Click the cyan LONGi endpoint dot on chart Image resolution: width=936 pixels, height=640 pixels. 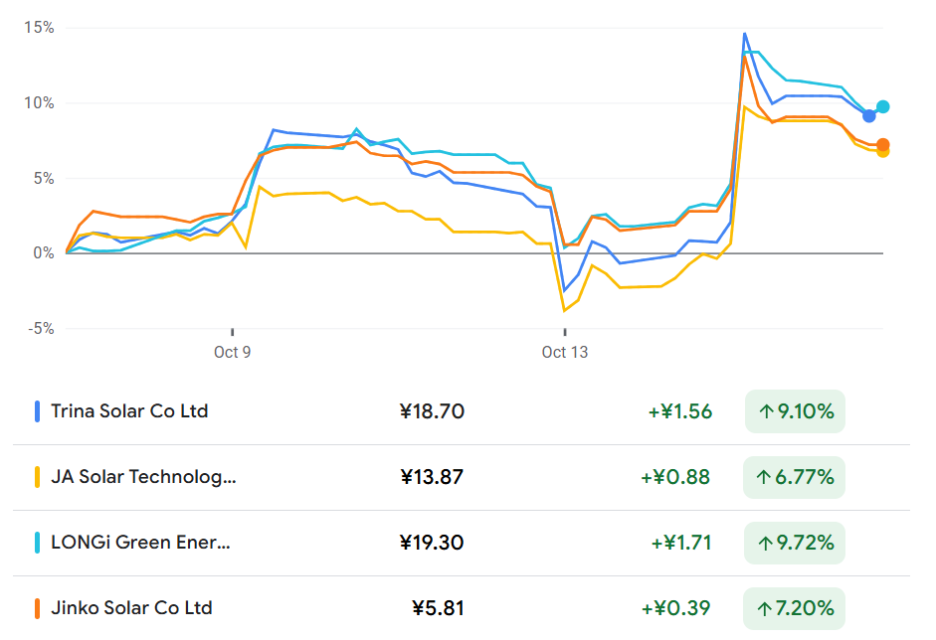coord(882,107)
